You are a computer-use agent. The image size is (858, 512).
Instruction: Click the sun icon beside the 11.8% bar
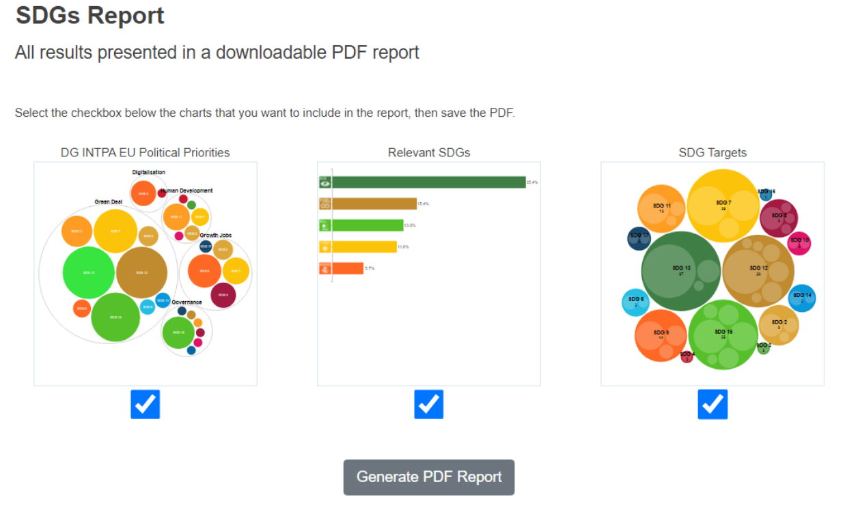(325, 246)
